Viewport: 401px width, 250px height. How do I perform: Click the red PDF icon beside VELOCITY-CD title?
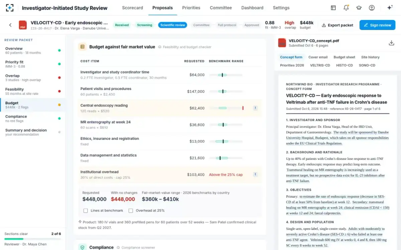click(23, 25)
